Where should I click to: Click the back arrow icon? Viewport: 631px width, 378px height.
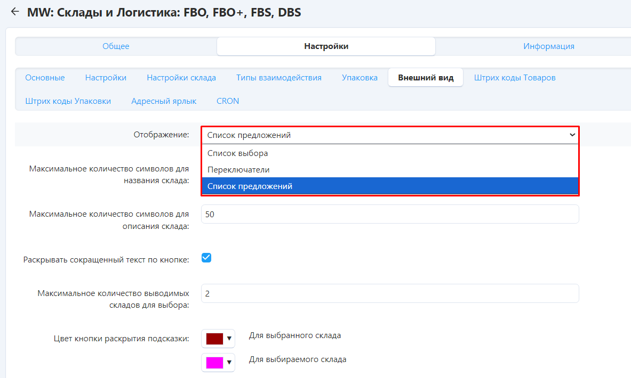14,11
